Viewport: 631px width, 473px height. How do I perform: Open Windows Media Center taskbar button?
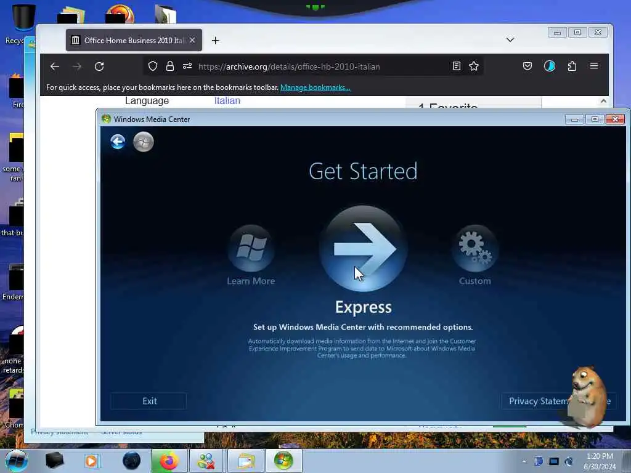pos(283,461)
